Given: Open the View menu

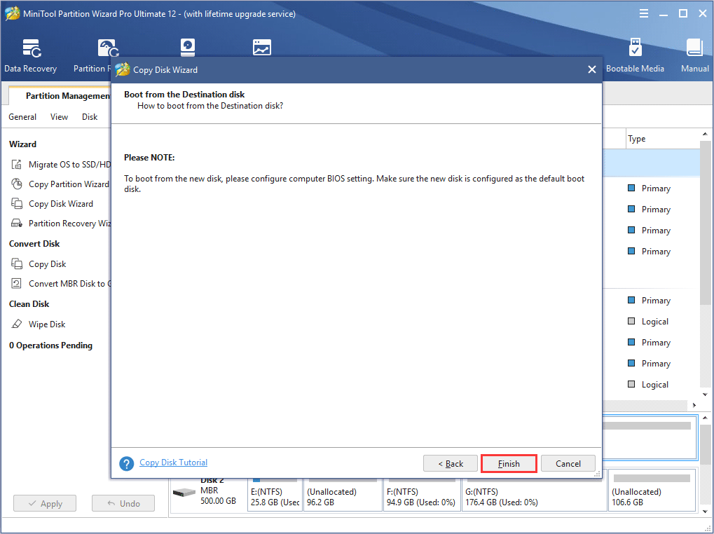Looking at the screenshot, I should (x=60, y=117).
